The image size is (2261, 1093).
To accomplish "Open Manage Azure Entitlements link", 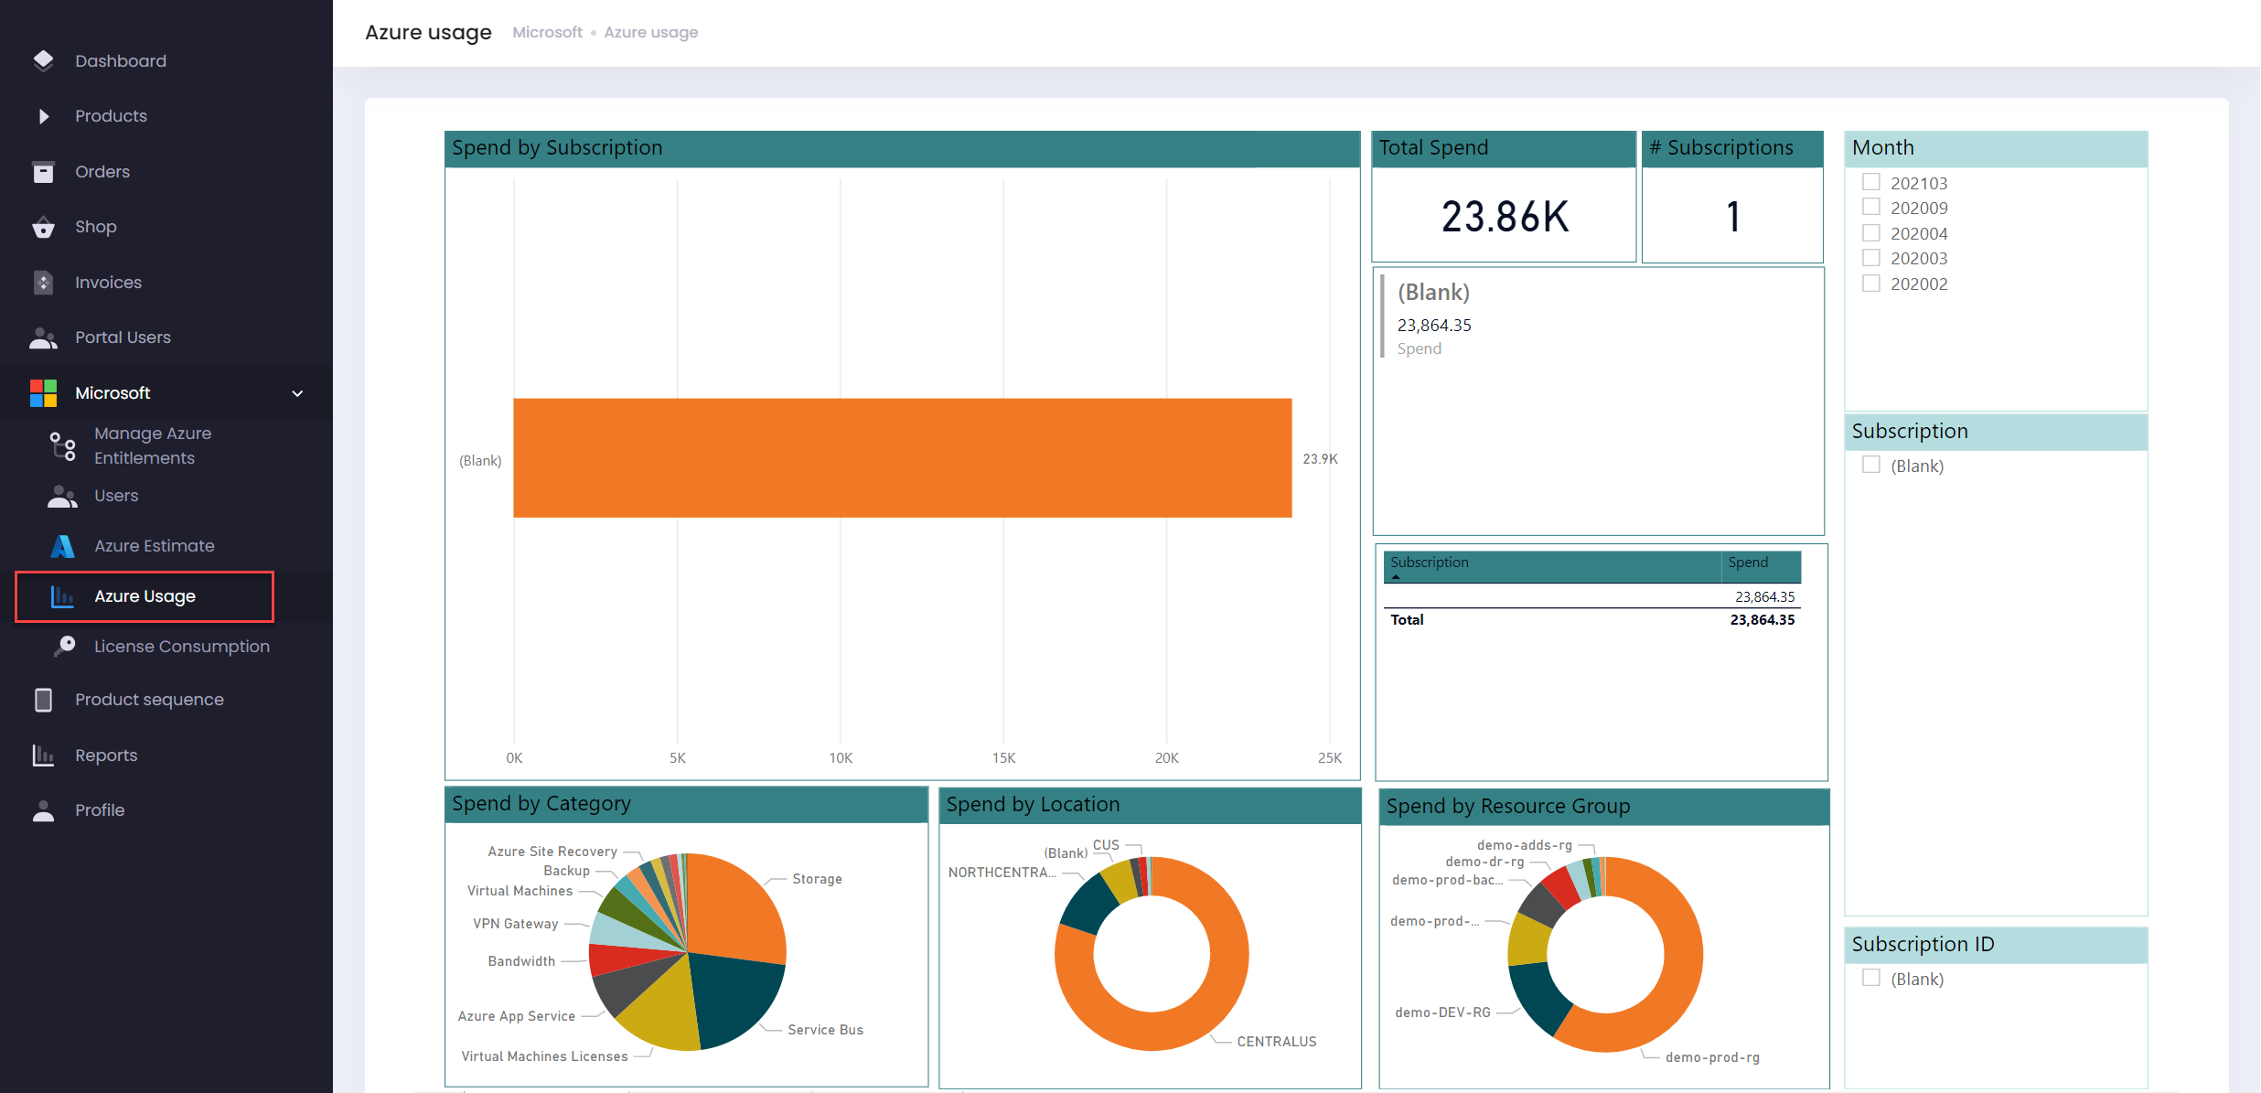I will pyautogui.click(x=153, y=445).
